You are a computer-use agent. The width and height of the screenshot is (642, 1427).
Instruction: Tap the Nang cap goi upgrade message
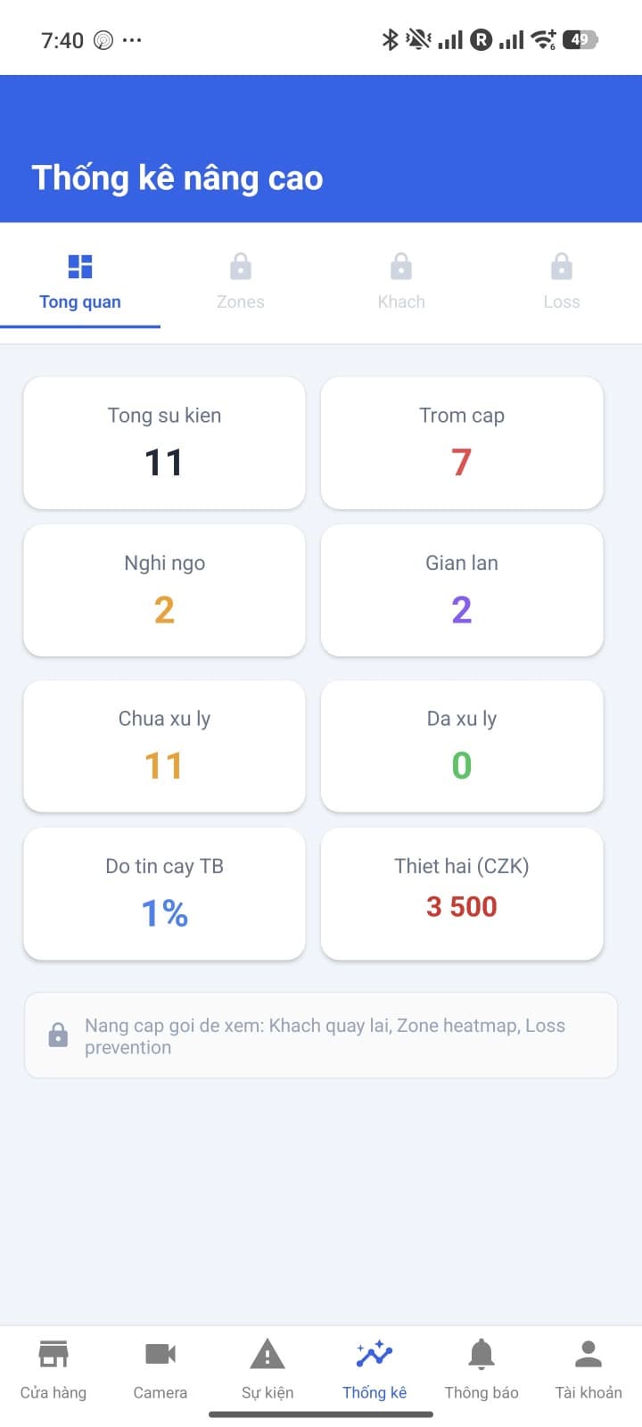(x=325, y=1036)
